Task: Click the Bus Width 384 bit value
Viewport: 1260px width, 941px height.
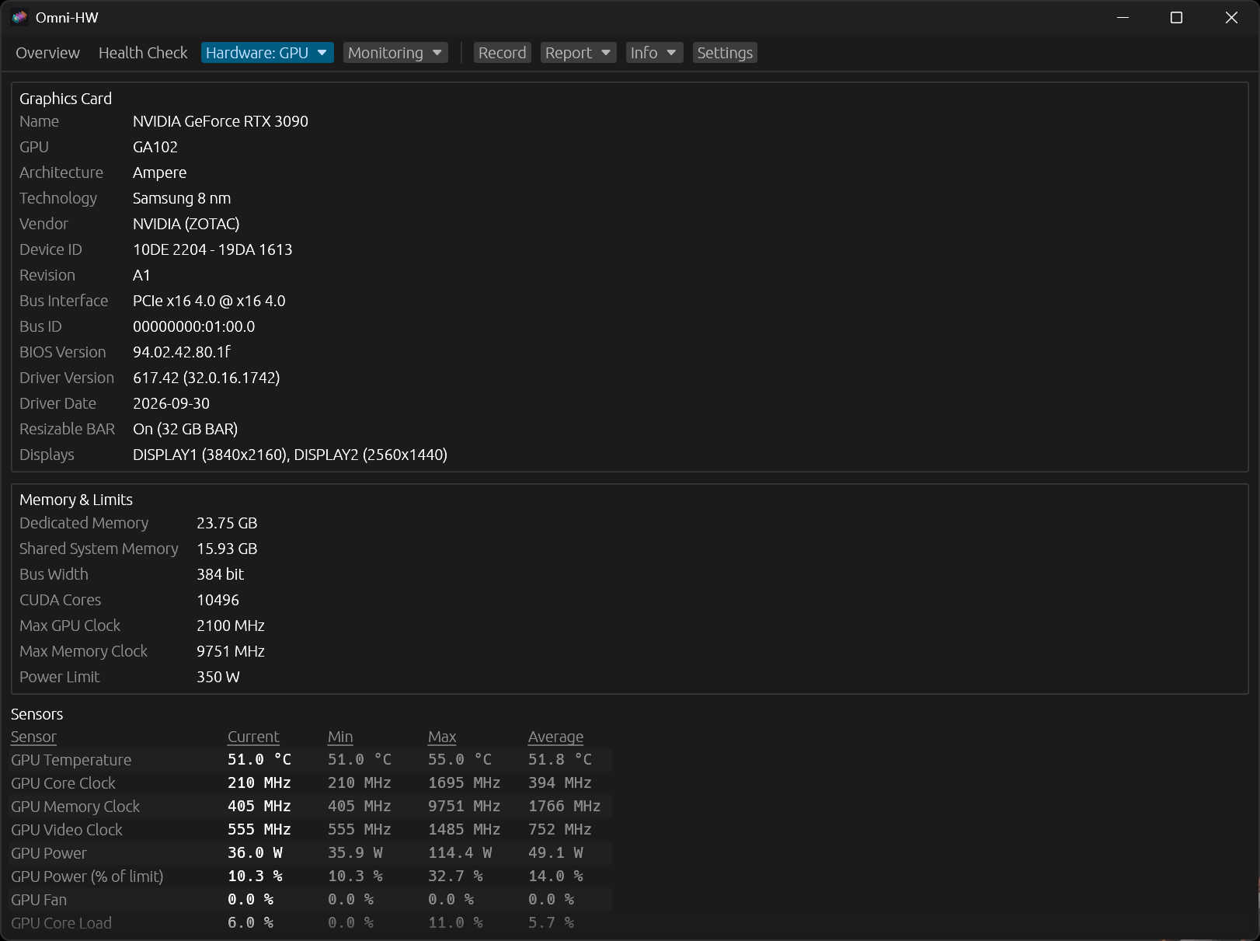Action: coord(221,574)
